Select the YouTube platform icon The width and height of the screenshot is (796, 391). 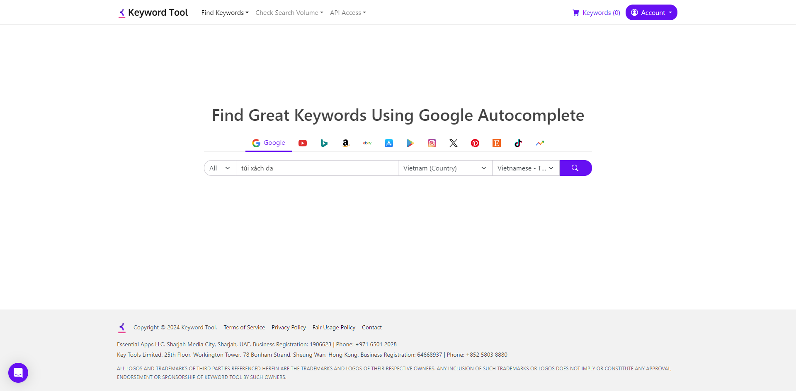coord(303,143)
